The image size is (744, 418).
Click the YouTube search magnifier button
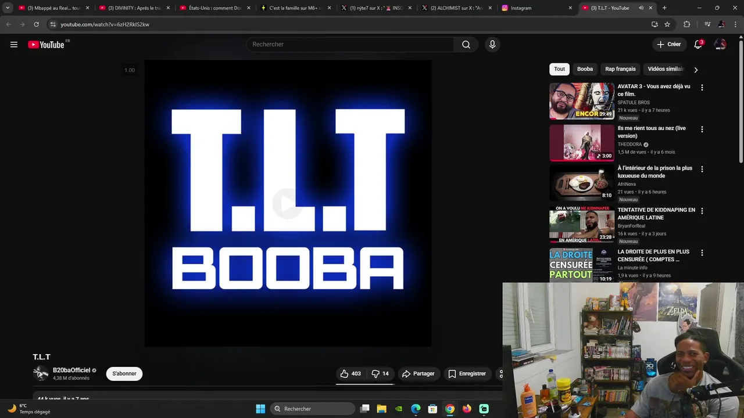(466, 45)
